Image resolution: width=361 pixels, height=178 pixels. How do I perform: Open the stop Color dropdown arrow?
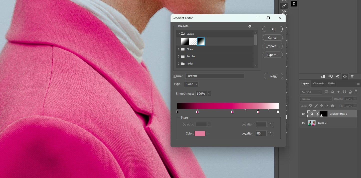207,134
